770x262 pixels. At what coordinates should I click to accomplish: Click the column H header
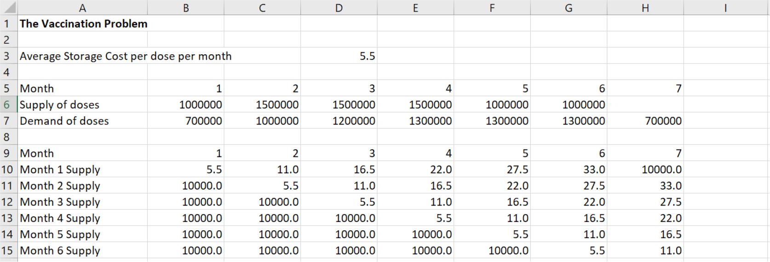645,7
